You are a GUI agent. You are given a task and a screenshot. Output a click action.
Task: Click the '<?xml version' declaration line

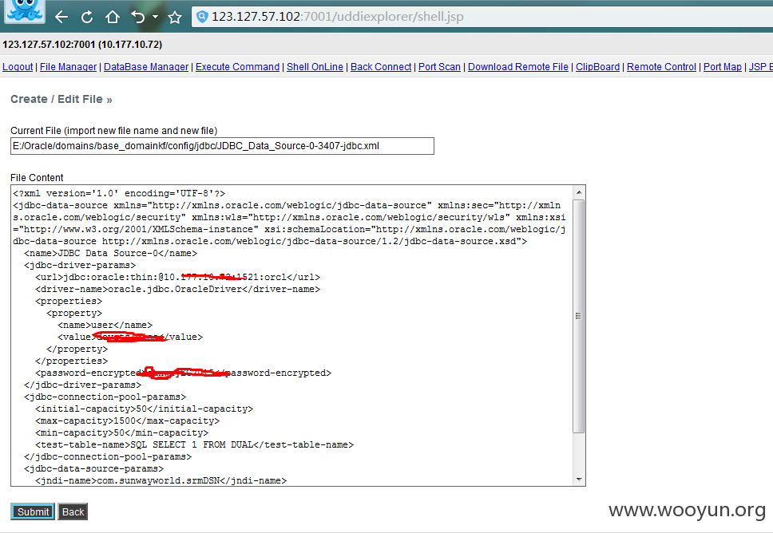(x=119, y=194)
